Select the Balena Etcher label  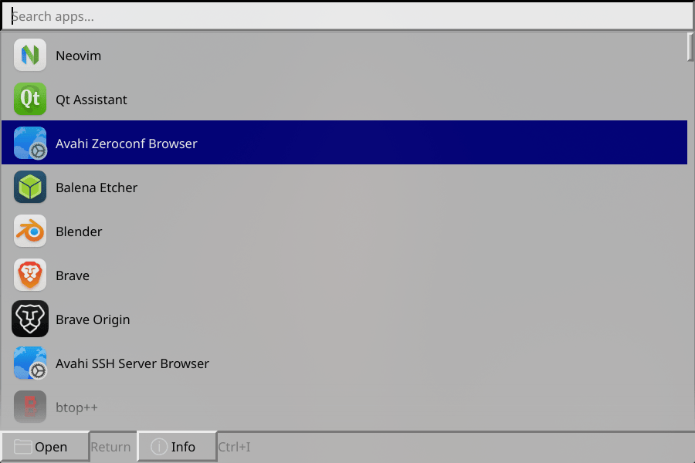coord(97,188)
